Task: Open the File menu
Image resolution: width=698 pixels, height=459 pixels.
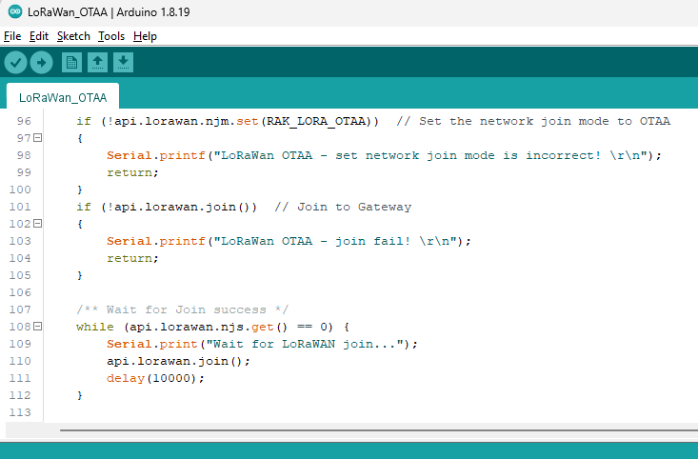Action: (x=12, y=36)
